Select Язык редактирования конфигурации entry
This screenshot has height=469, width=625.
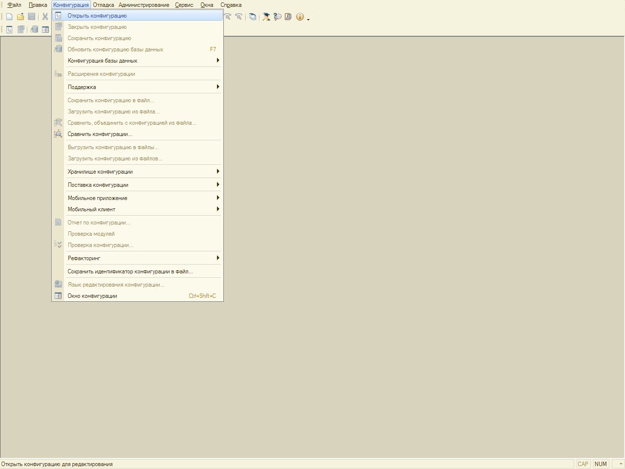pos(137,285)
